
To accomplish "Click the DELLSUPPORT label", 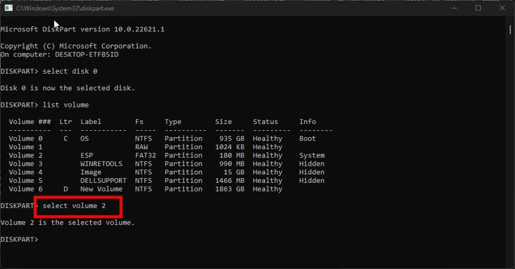I will point(104,180).
